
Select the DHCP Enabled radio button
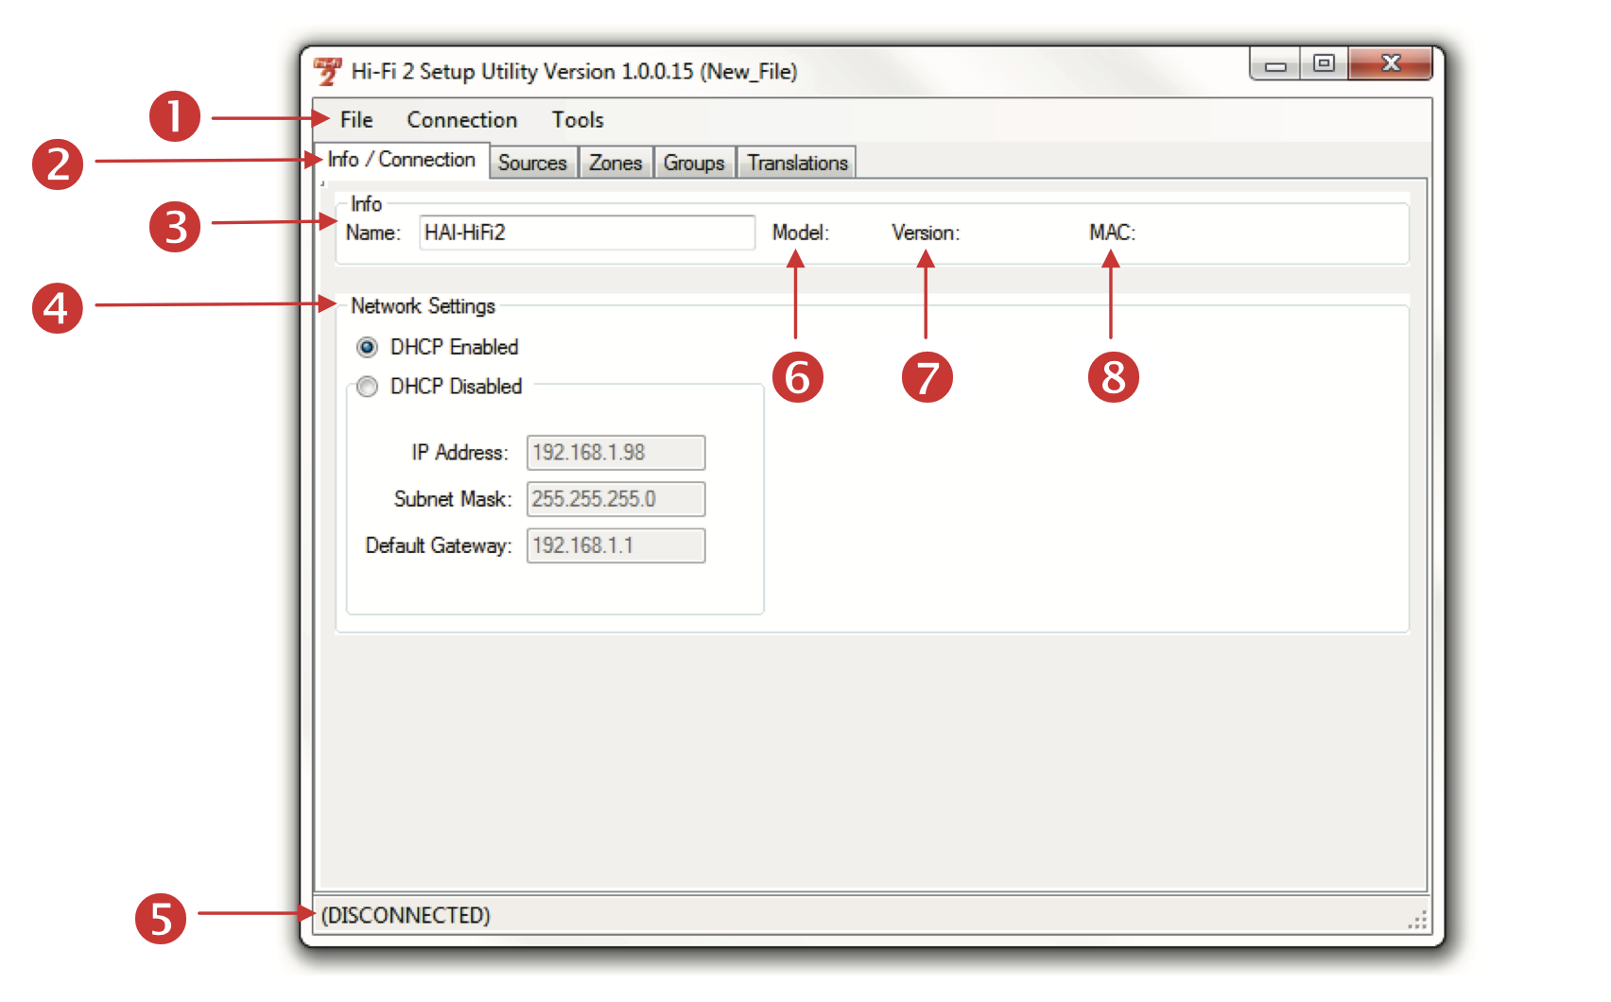[368, 347]
